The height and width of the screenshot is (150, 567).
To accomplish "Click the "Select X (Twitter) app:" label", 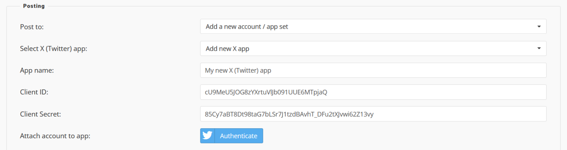I will (54, 49).
